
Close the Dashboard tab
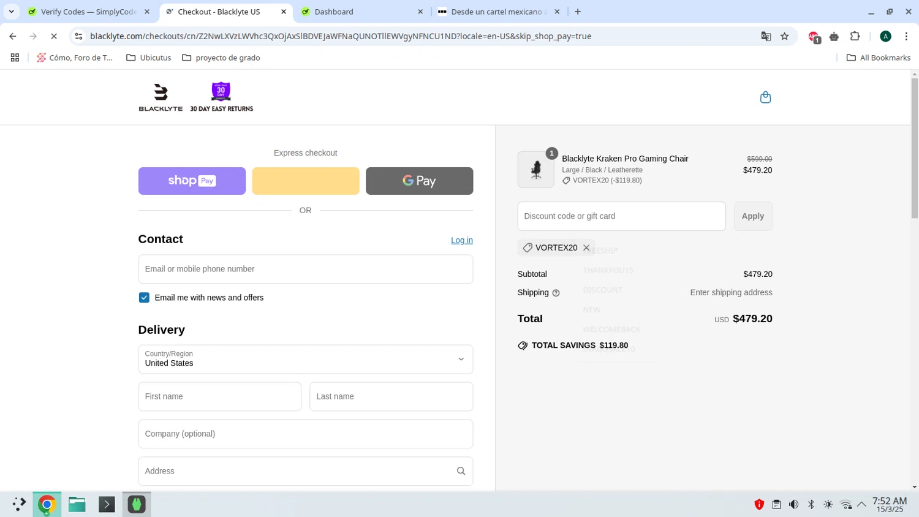pyautogui.click(x=420, y=12)
